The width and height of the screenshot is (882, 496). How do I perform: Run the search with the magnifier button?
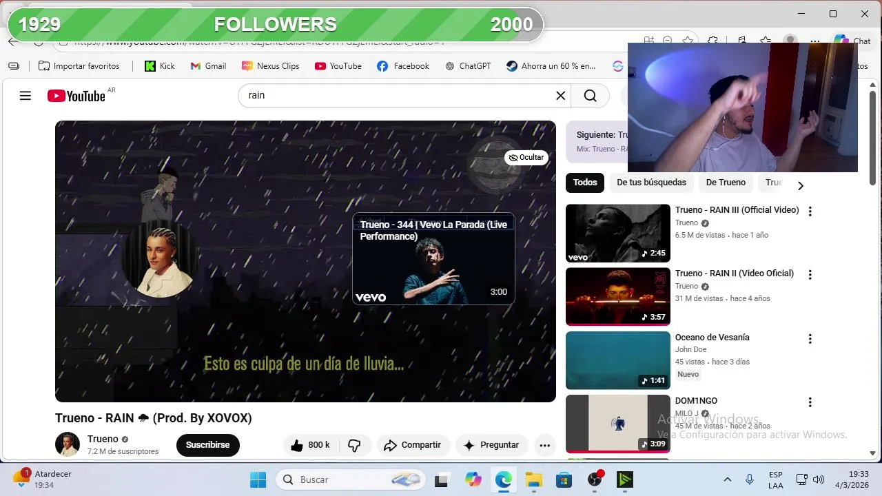[x=591, y=96]
